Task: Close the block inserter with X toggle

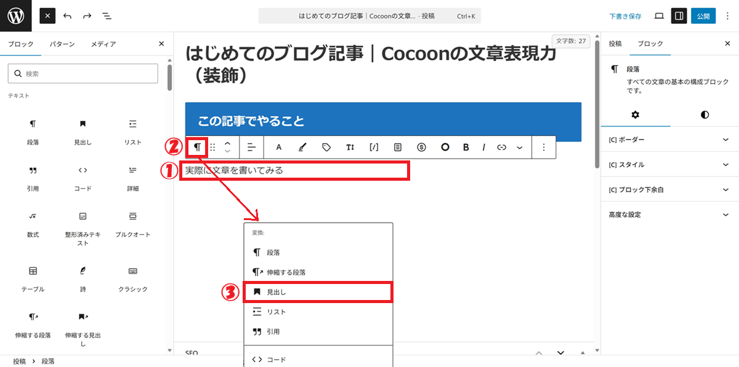Action: [48, 16]
